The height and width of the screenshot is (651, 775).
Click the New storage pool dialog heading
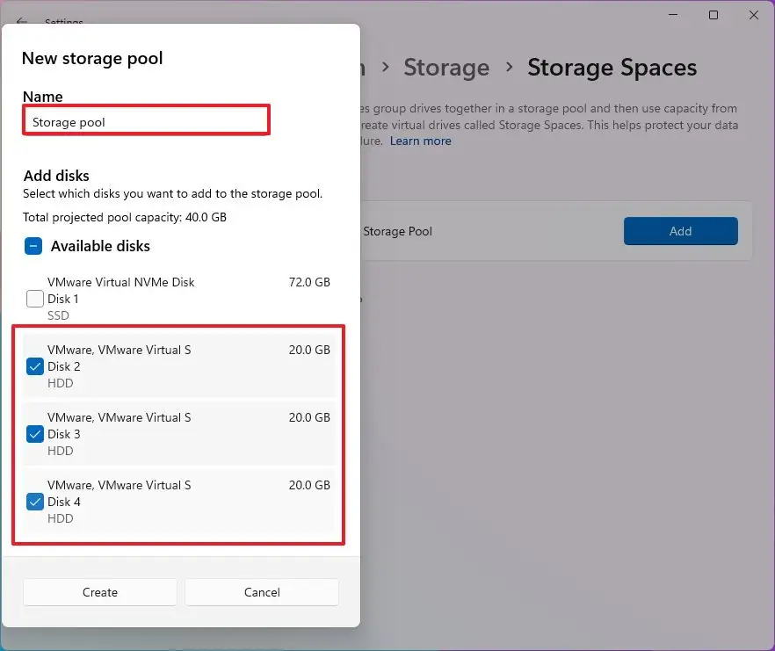tap(91, 58)
